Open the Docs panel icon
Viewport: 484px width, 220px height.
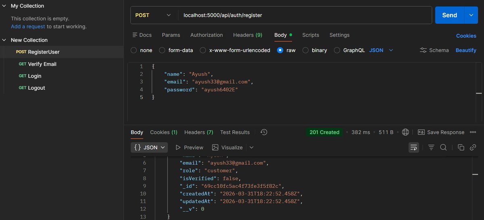[135, 35]
